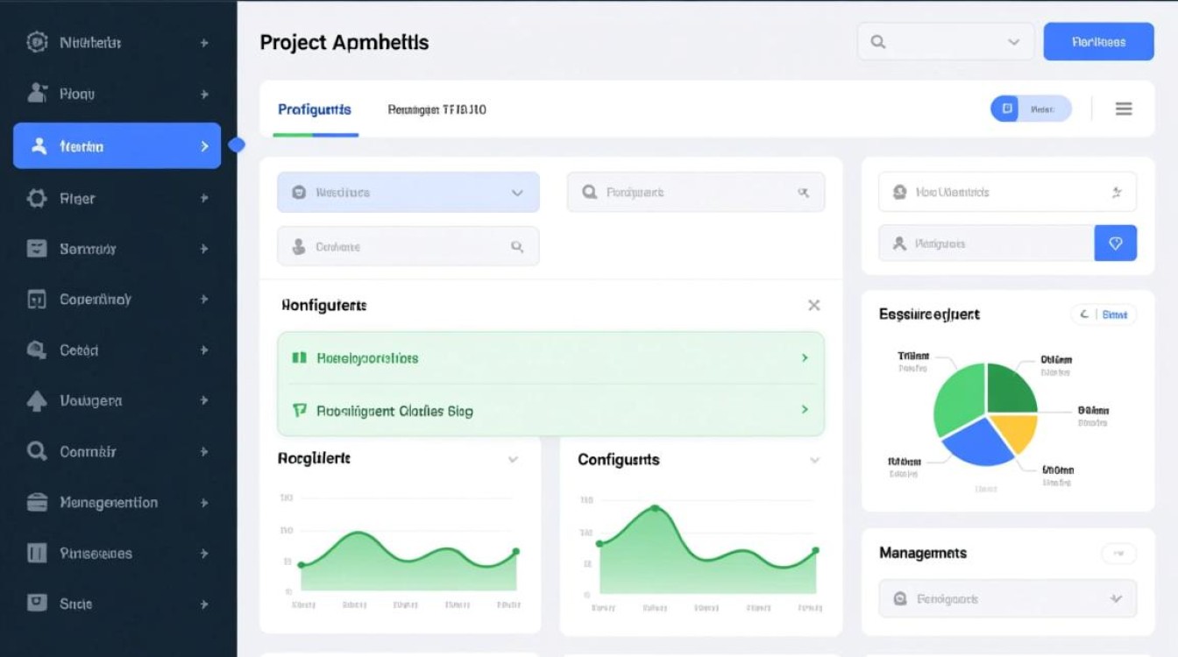The height and width of the screenshot is (657, 1178).
Task: Click the magnifier icon in the left sidebar
Action: tap(37, 451)
